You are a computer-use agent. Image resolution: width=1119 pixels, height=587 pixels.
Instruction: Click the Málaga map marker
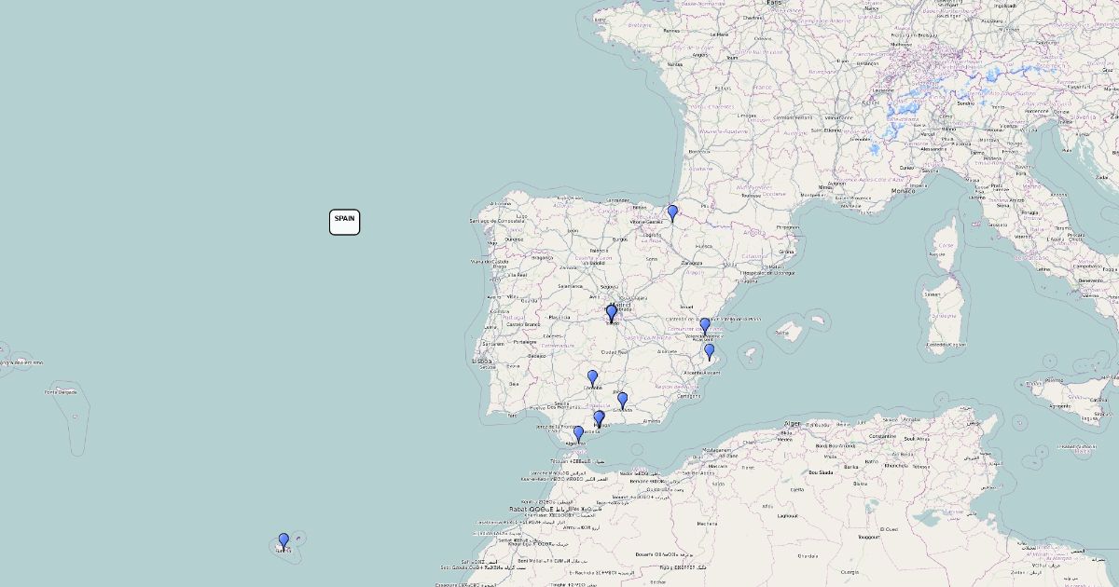tap(599, 419)
